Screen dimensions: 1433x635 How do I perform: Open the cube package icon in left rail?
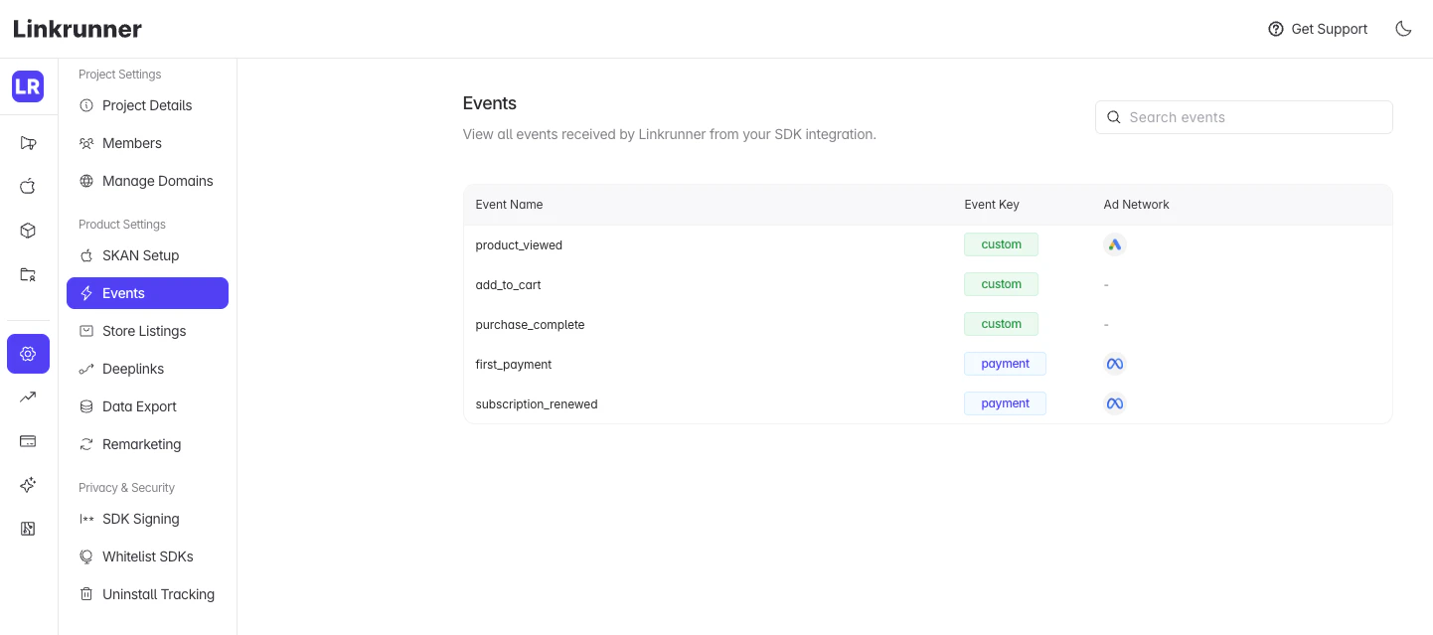pyautogui.click(x=28, y=231)
